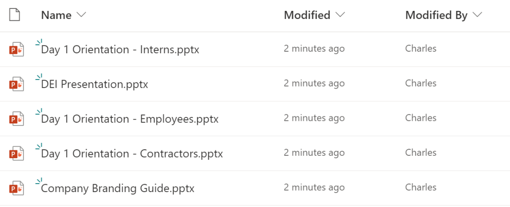Click PowerPoint icon beside Company Branding Guide

(16, 189)
